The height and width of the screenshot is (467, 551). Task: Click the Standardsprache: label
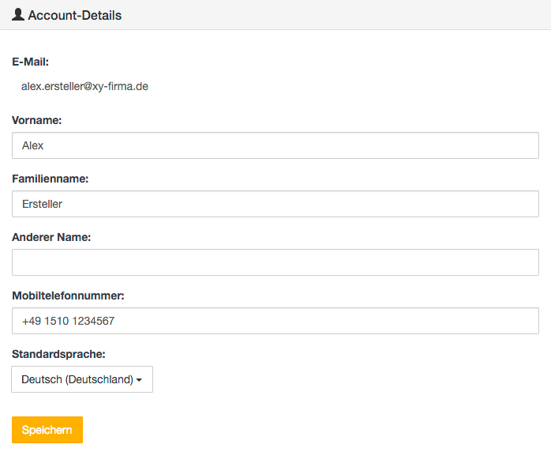coord(58,354)
